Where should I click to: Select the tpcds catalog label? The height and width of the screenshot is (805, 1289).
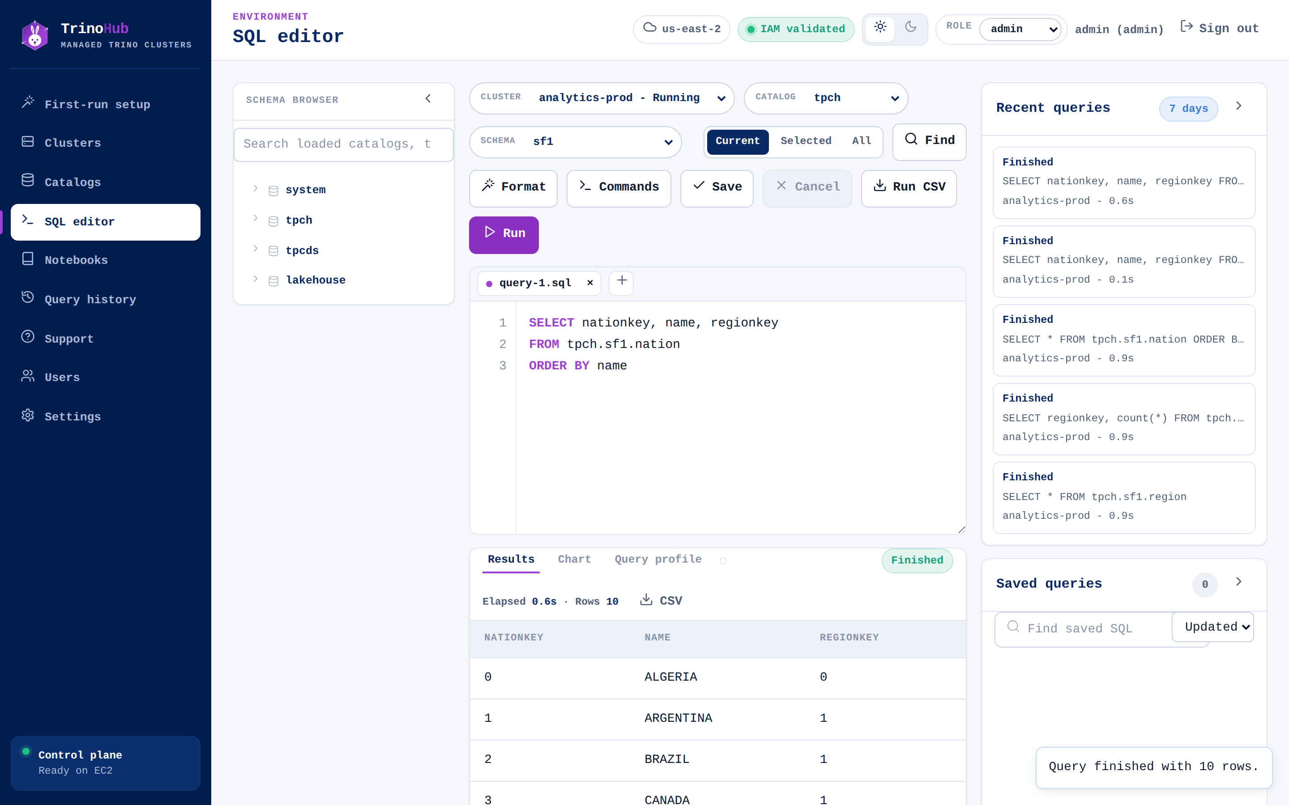(x=302, y=250)
